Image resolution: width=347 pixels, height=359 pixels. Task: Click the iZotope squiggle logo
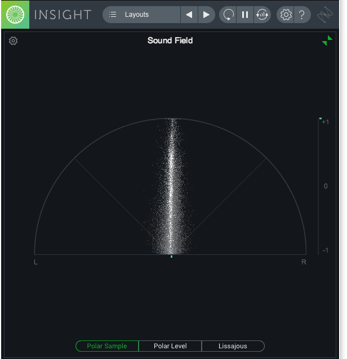coord(325,15)
